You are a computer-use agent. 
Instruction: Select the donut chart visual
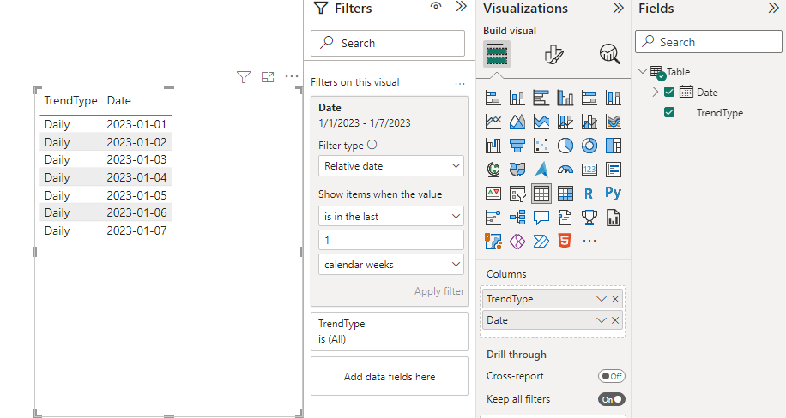coord(589,146)
